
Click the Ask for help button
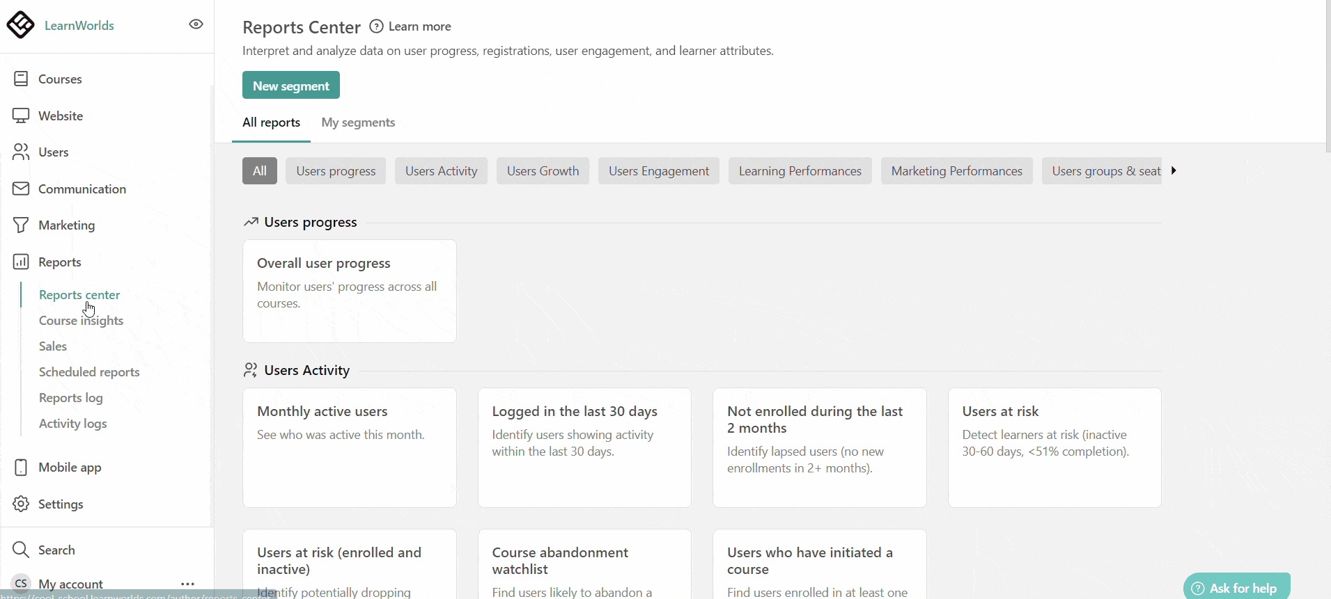1236,588
